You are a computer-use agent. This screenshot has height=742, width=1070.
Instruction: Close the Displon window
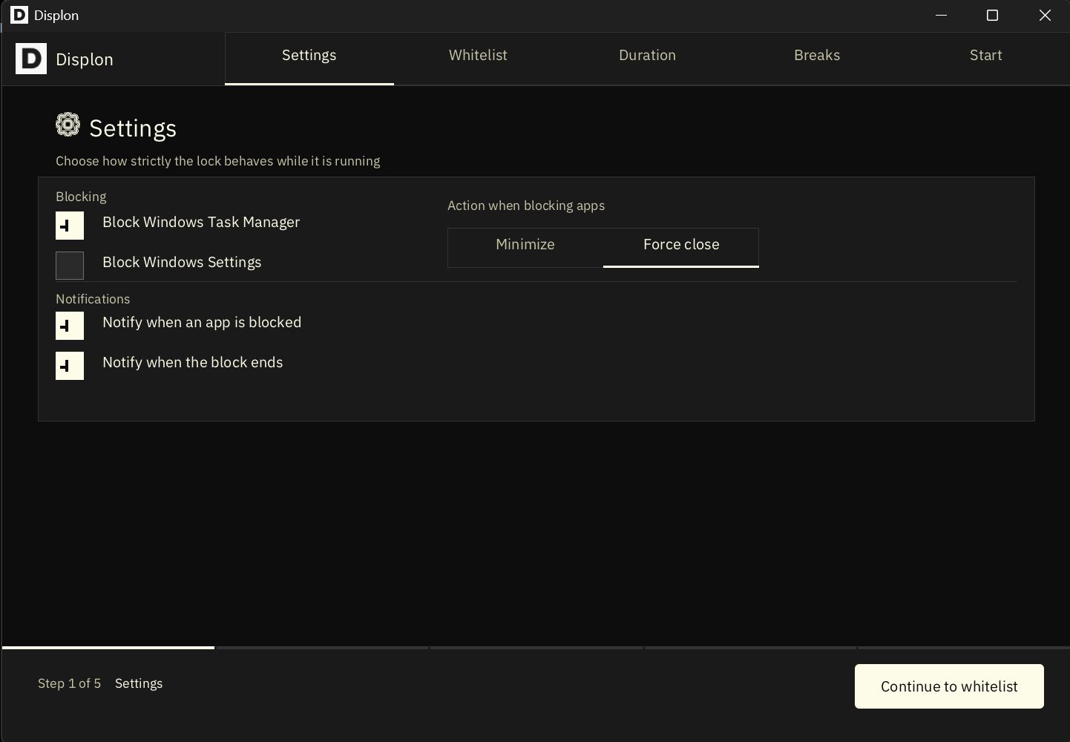(1045, 15)
